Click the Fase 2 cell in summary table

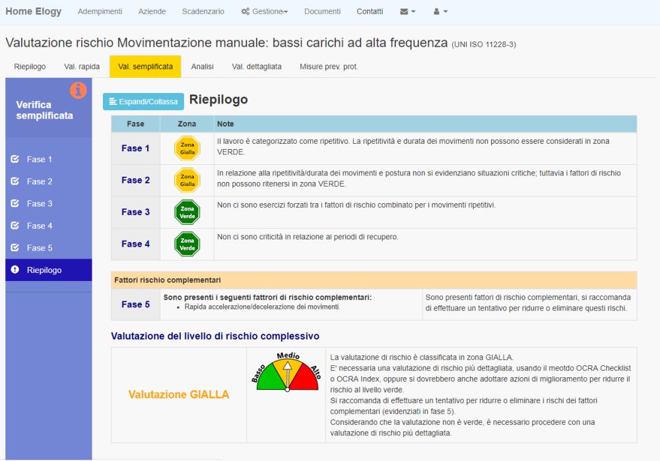(135, 181)
